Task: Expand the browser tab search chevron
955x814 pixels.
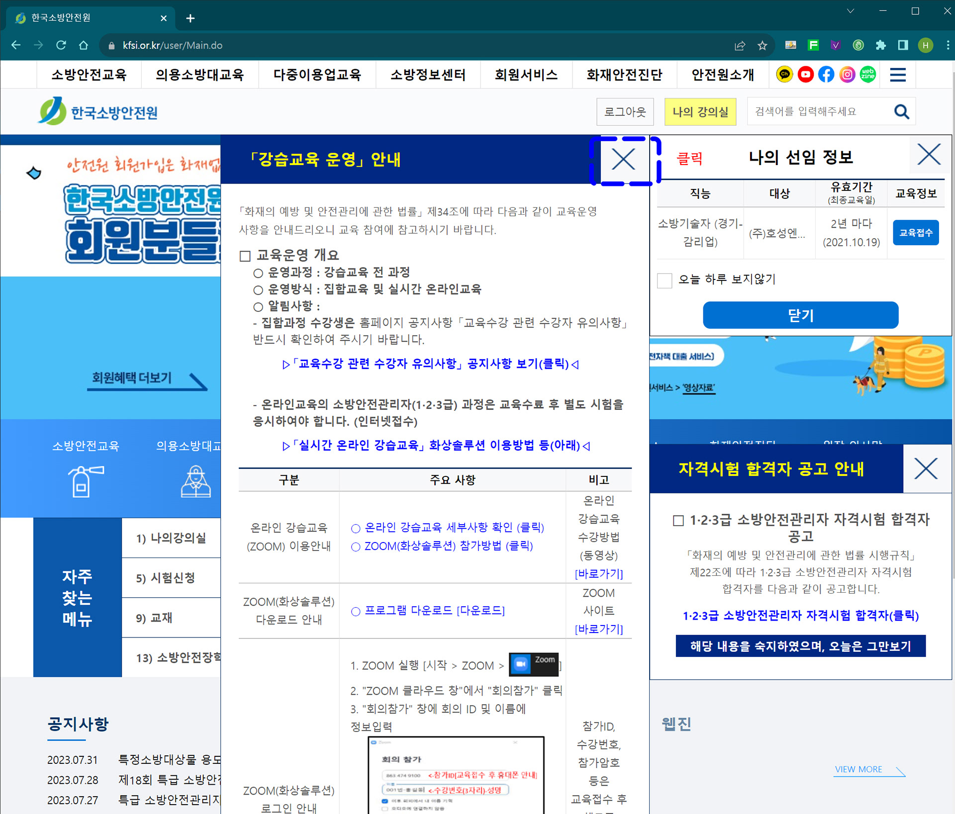Action: coord(851,11)
